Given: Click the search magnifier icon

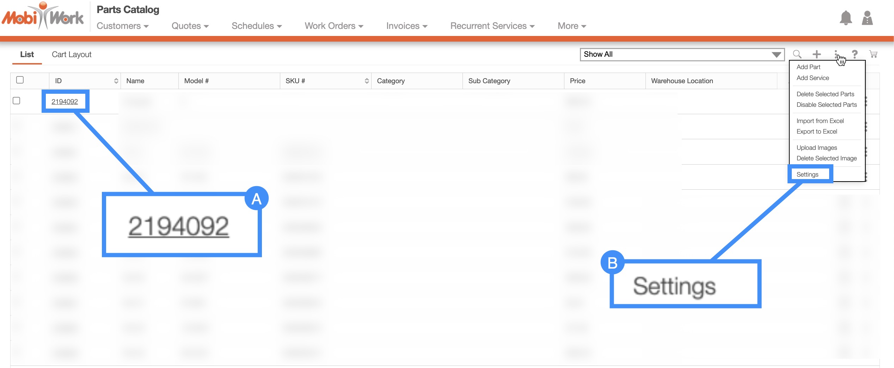Looking at the screenshot, I should (797, 54).
